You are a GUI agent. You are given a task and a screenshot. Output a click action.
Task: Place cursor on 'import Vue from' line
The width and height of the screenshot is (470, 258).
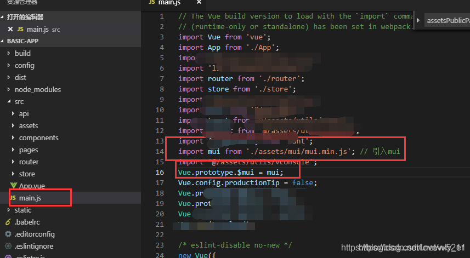(224, 37)
